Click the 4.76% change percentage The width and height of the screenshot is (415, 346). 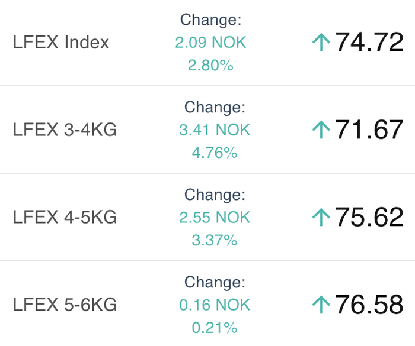(x=215, y=153)
